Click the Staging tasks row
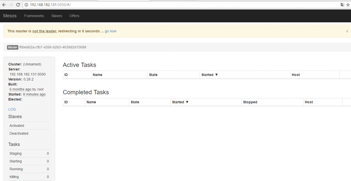 (29, 154)
